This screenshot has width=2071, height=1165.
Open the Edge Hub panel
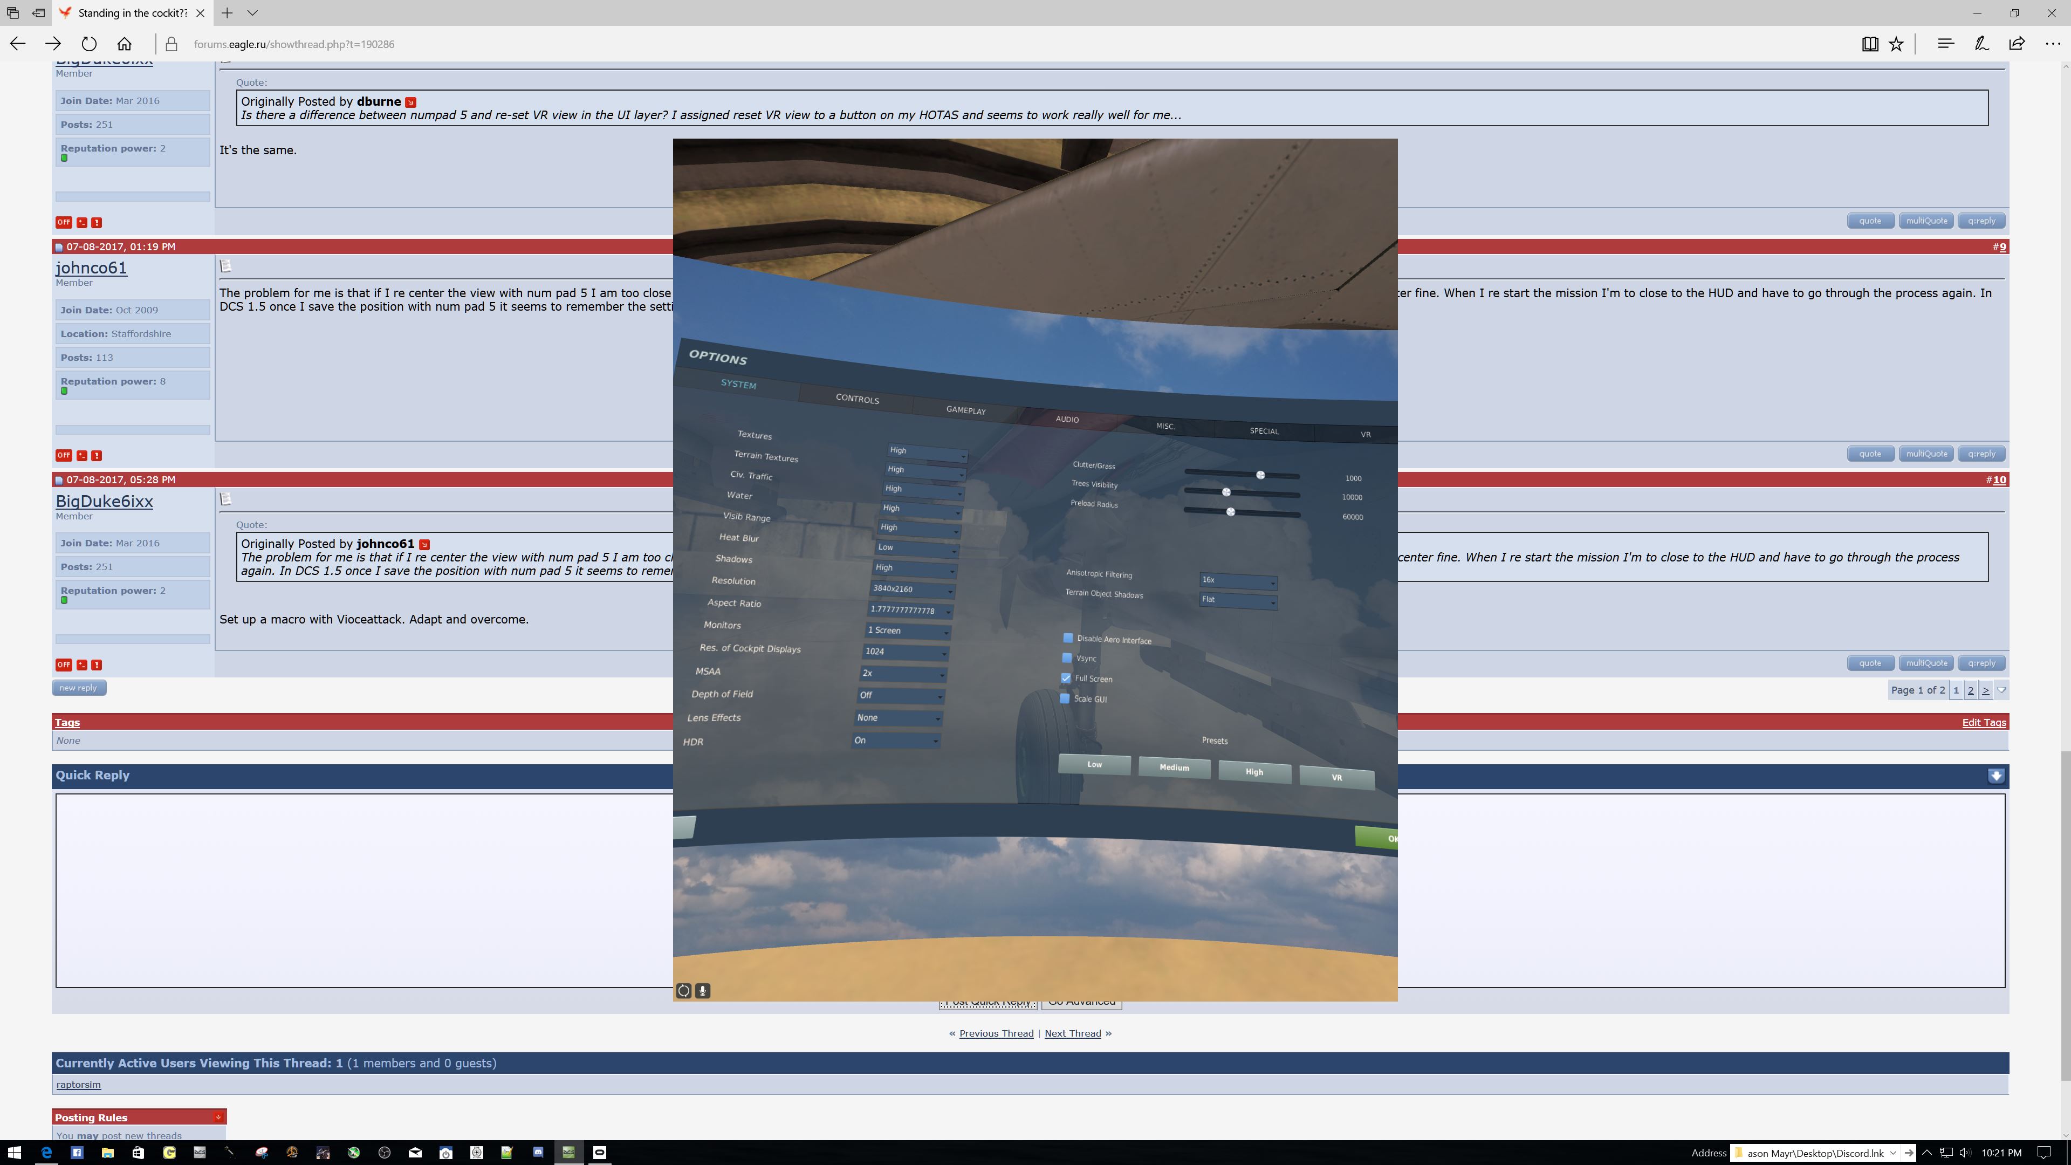[x=1945, y=43]
